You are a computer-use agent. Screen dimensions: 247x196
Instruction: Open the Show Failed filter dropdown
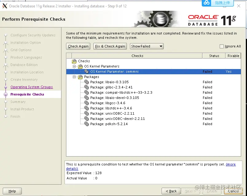(147, 46)
